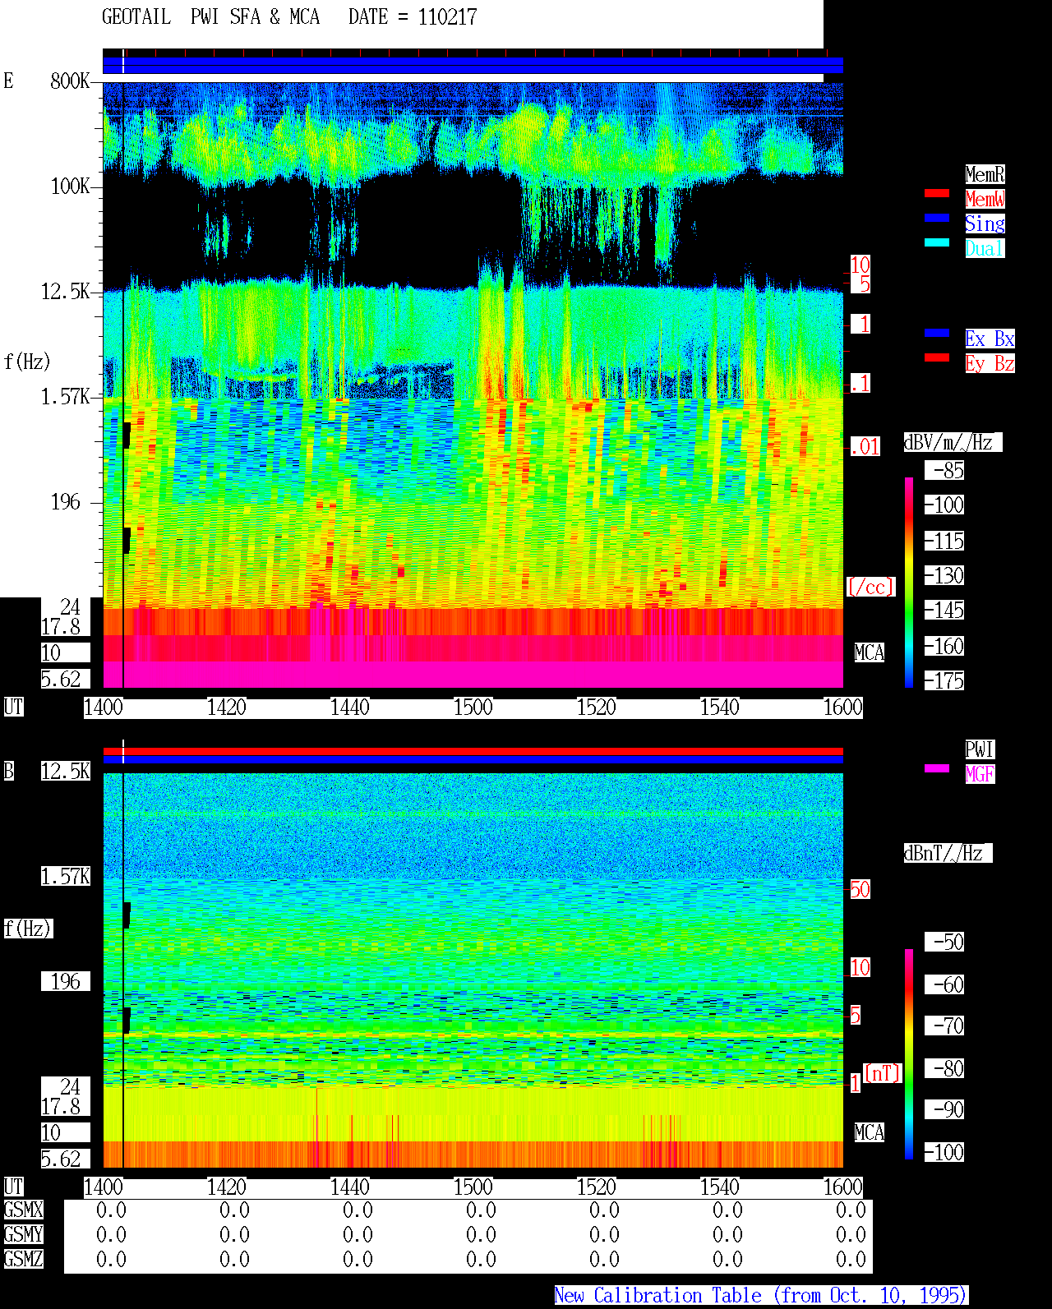Click the -70 color scale value
This screenshot has height=1309, width=1052.
(944, 1026)
